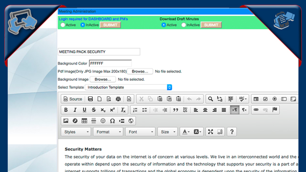Insert a block quote
306x172 pixels.
(x=175, y=110)
